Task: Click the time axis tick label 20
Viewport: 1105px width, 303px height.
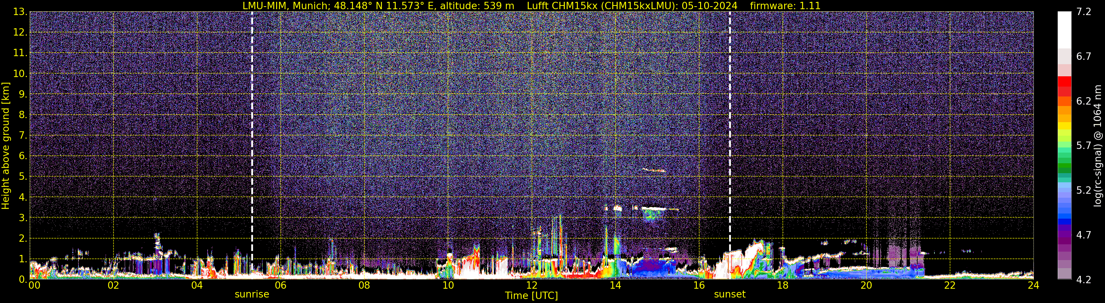Action: [866, 285]
